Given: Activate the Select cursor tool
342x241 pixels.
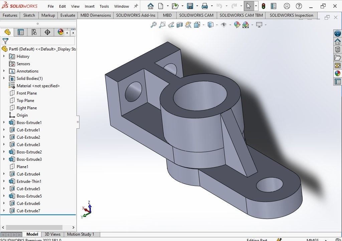Looking at the screenshot, I should (x=248, y=6).
